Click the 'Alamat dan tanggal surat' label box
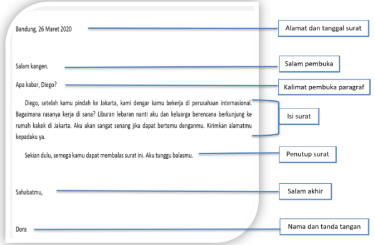The image size is (375, 245). pos(323,29)
